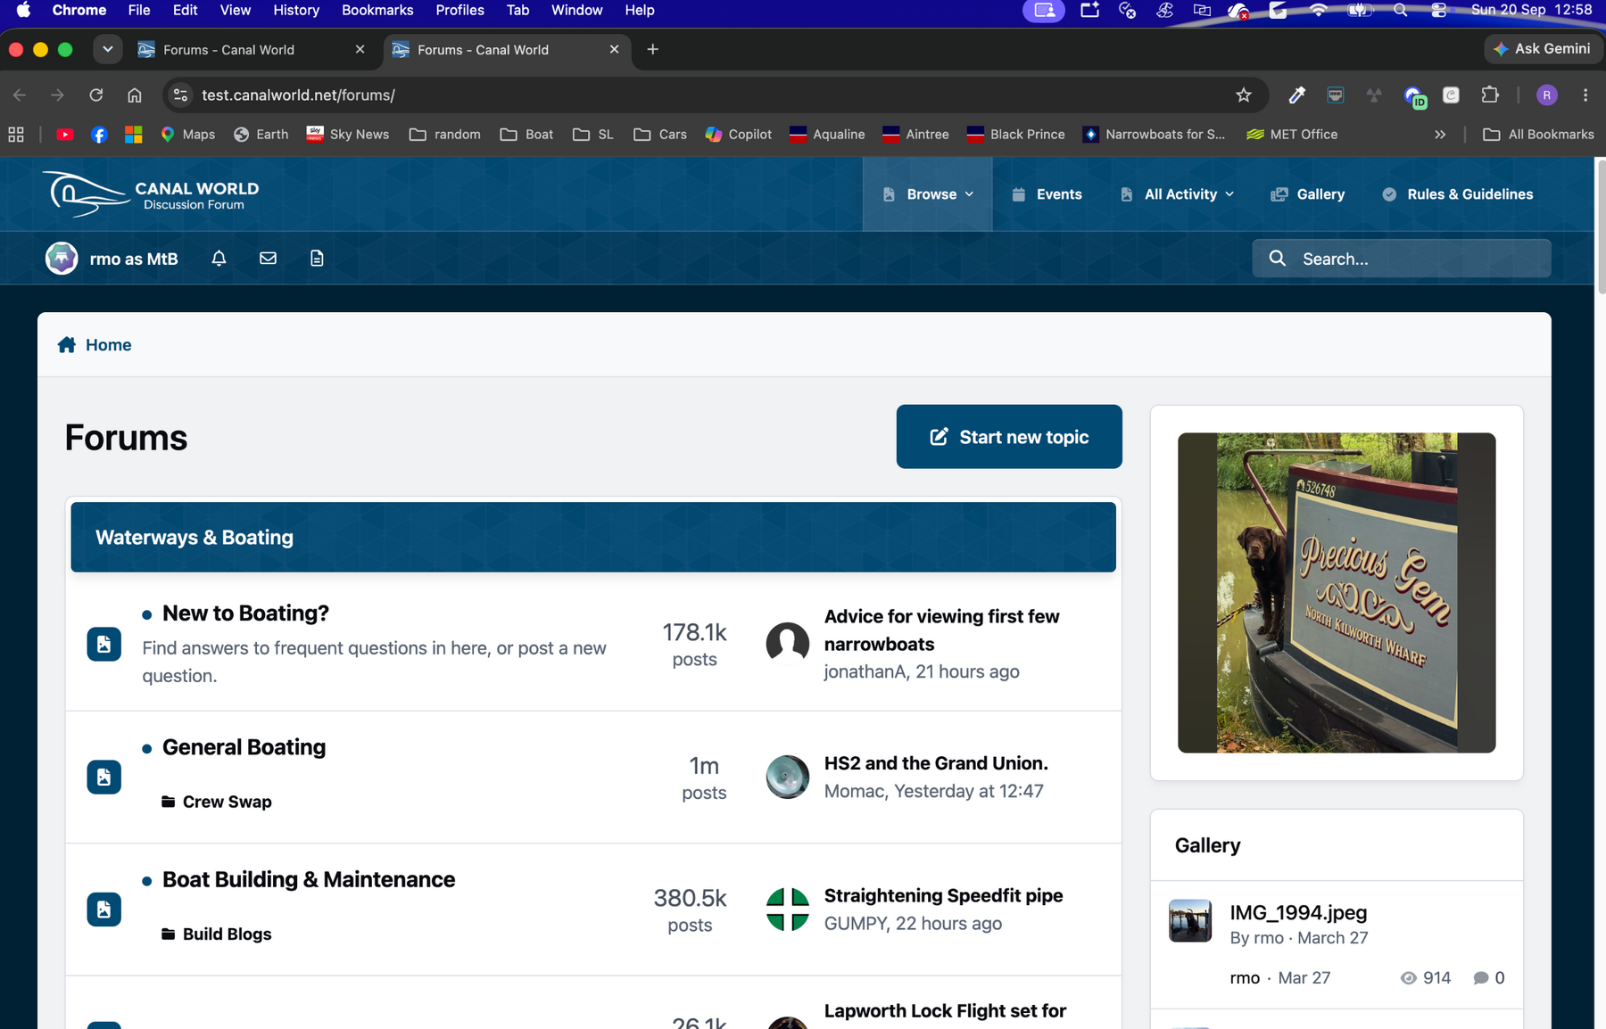Open macOS Spotlight search icon

(x=1400, y=10)
